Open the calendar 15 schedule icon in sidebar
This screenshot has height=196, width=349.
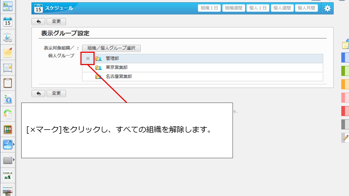(8, 22)
